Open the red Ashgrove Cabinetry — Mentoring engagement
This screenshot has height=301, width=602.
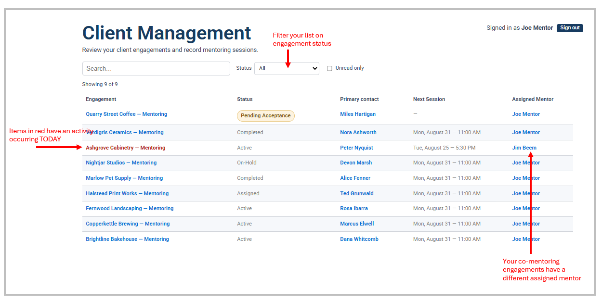(x=126, y=148)
